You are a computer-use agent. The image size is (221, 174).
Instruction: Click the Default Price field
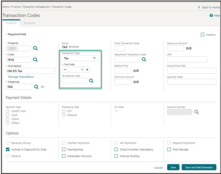(123, 71)
